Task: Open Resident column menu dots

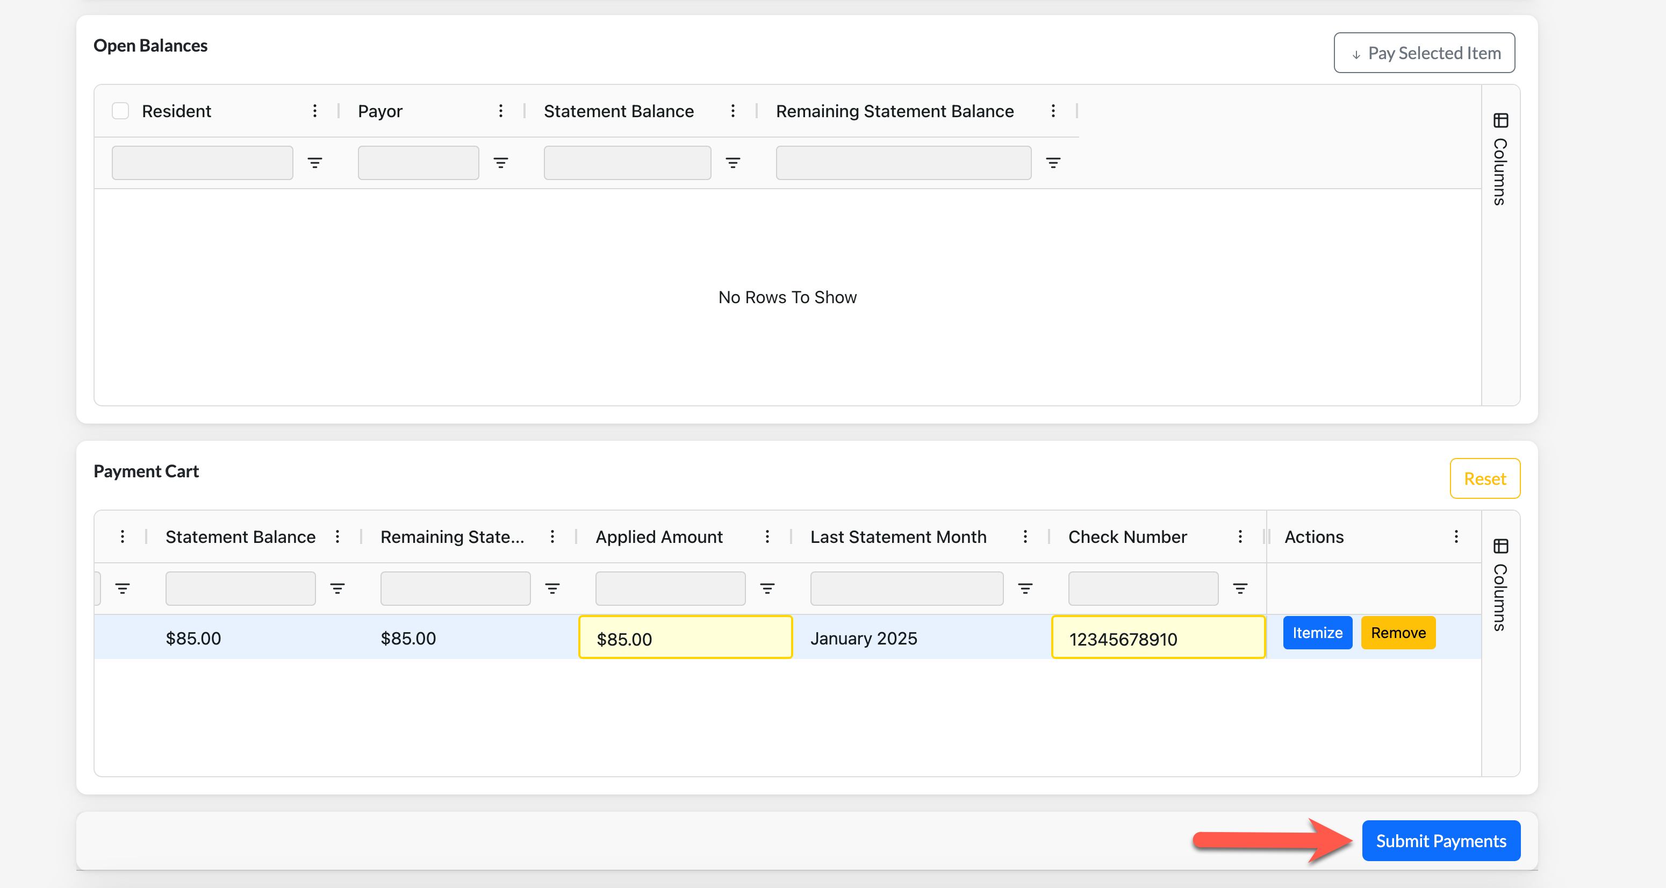Action: [x=315, y=111]
